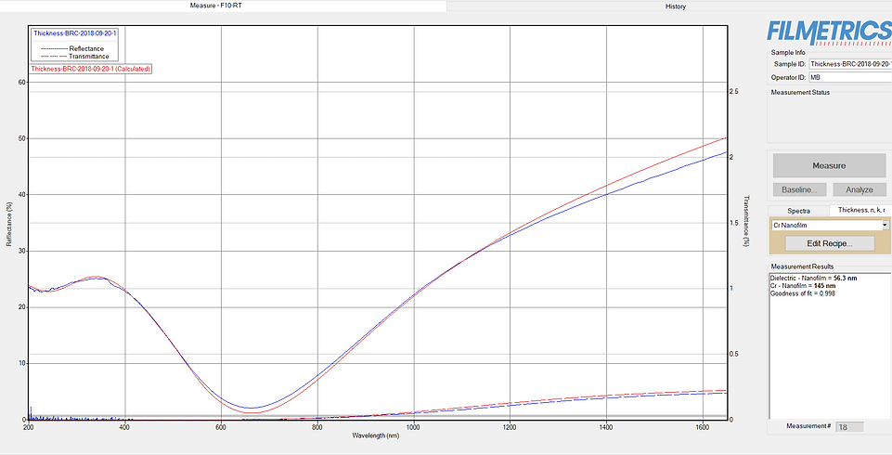Click the red Calculated legend label
Image resolution: width=892 pixels, height=455 pixels.
91,69
